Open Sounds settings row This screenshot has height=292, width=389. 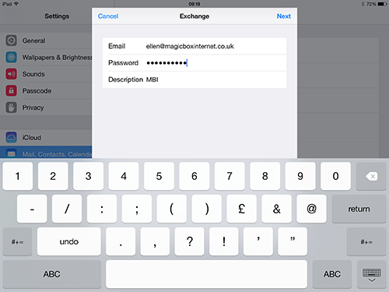(46, 74)
